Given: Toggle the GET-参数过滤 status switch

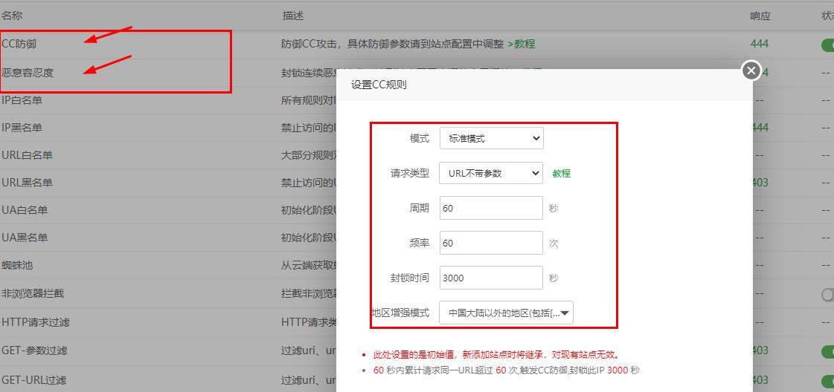Looking at the screenshot, I should (827, 351).
